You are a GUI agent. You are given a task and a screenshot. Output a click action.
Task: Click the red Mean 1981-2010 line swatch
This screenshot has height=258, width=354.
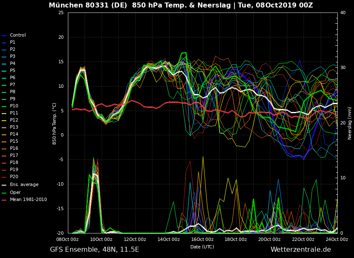pos(4,200)
